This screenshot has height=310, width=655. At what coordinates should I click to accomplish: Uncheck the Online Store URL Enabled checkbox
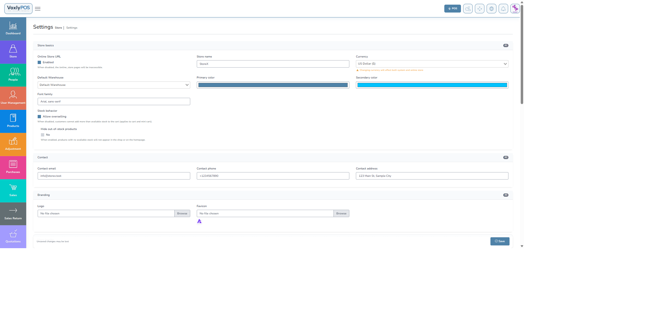[x=39, y=62]
